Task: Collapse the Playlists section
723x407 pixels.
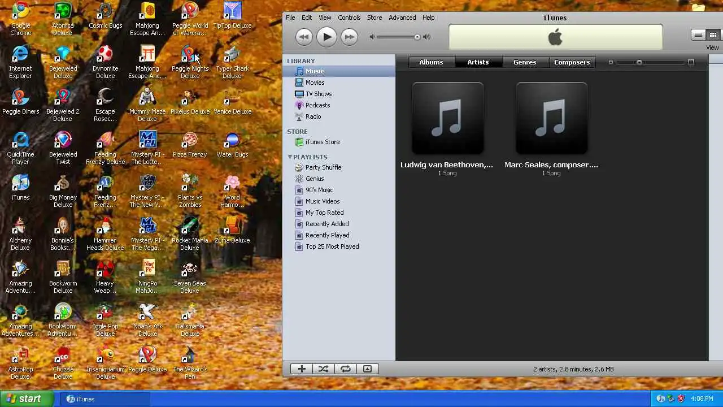Action: point(290,157)
